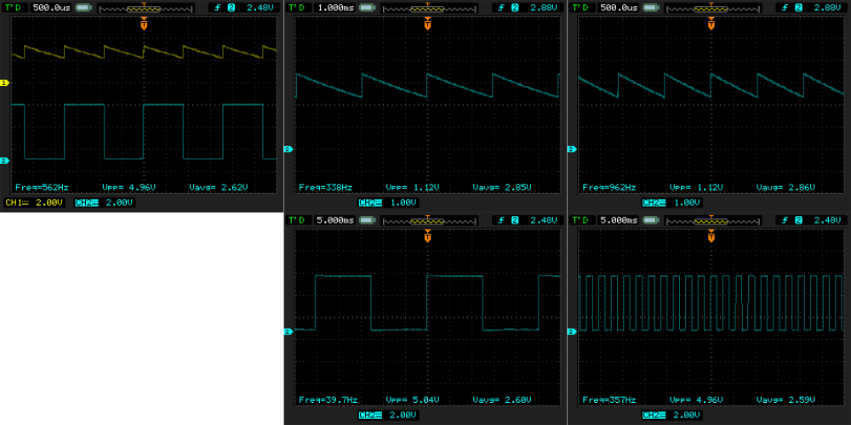Viewport: 851px width, 425px height.
Task: Click the trigger source 2 badge in the Freq=562Hz capture
Action: tap(231, 8)
